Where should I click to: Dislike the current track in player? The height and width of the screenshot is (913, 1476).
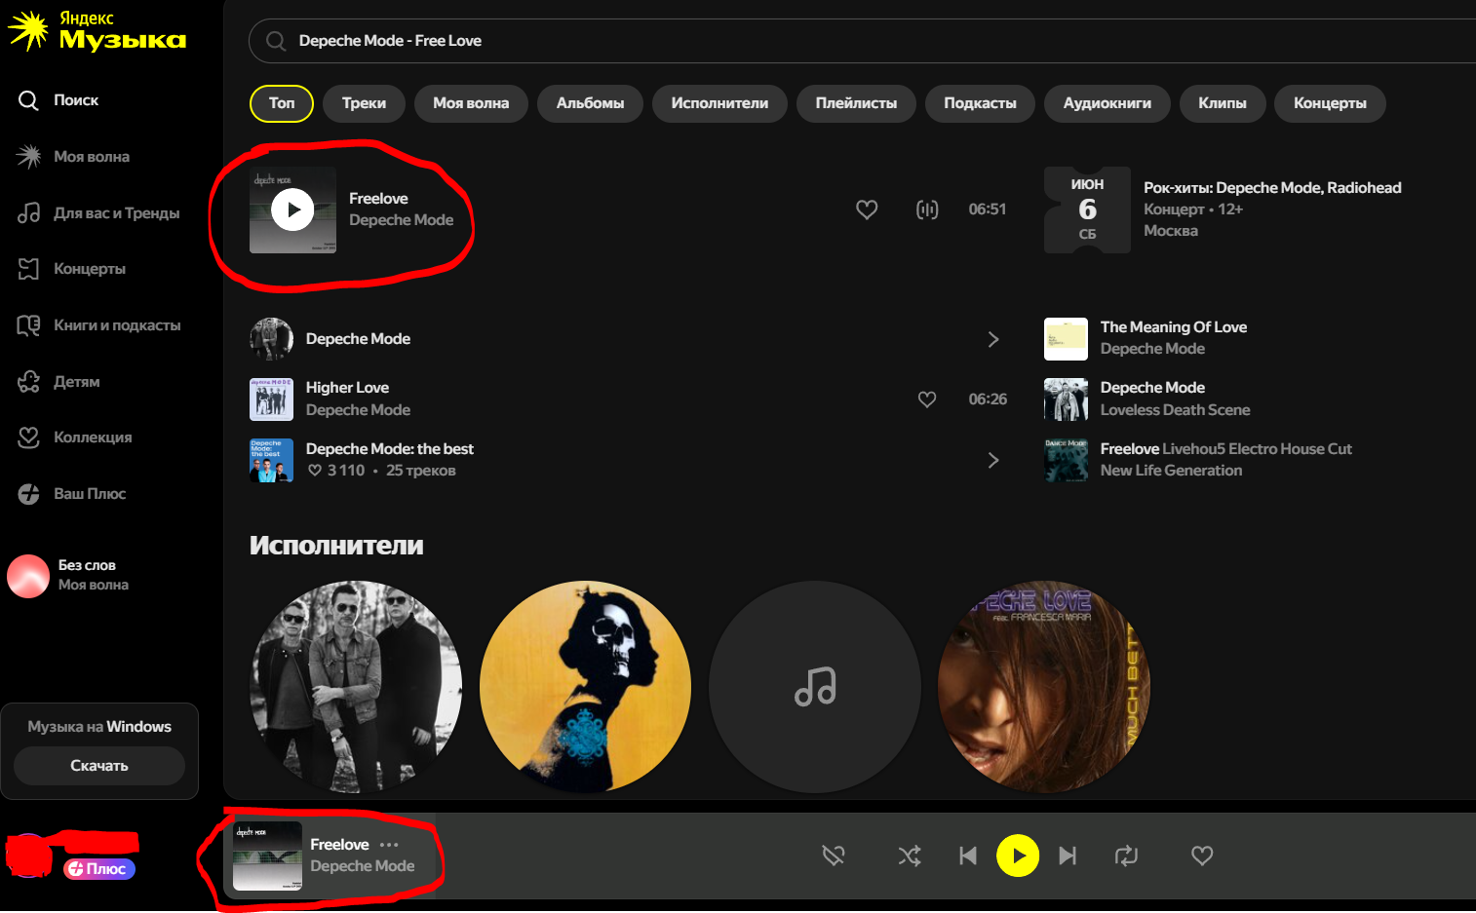[x=834, y=856]
